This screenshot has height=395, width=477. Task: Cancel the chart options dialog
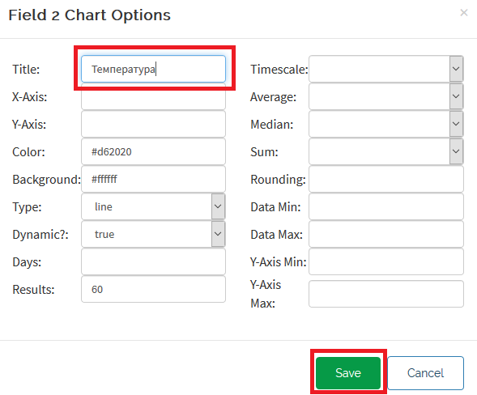tap(425, 373)
